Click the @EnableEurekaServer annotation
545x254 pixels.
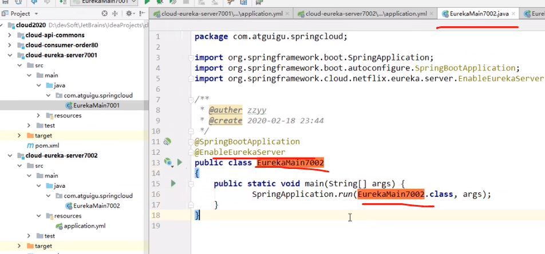[x=240, y=152]
